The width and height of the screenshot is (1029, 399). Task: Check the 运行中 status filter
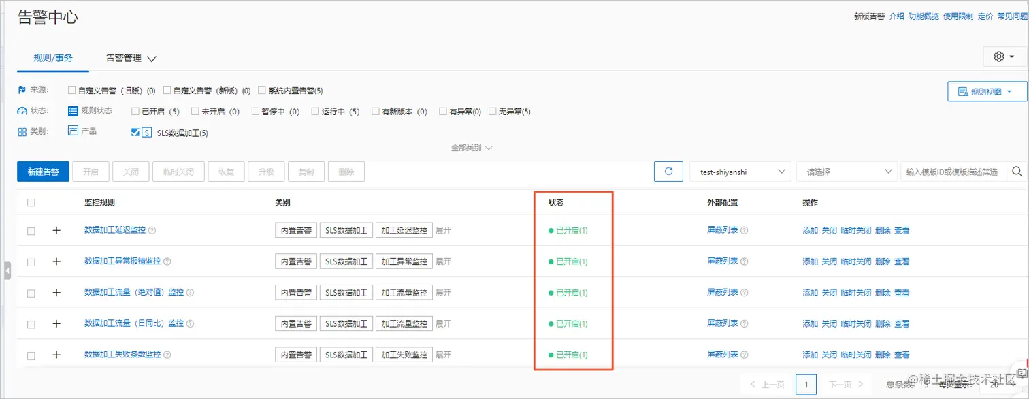(315, 111)
